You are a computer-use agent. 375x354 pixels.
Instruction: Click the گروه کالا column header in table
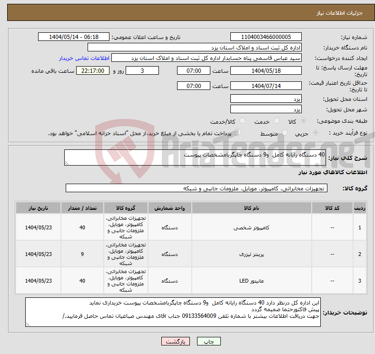click(126, 208)
